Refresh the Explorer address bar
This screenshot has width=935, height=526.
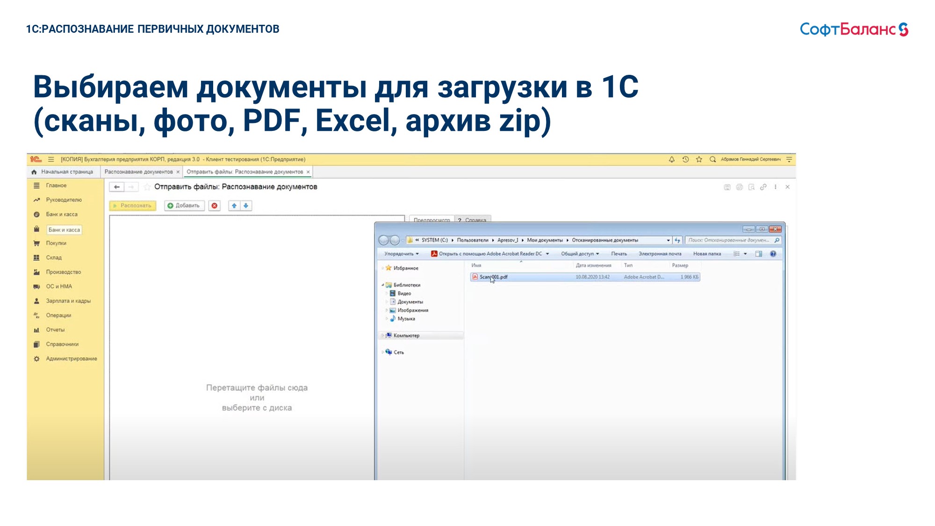(x=677, y=240)
